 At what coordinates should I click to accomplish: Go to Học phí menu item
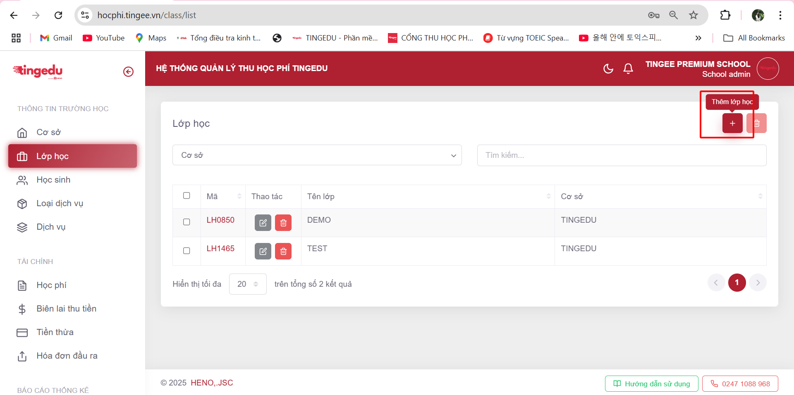(51, 286)
